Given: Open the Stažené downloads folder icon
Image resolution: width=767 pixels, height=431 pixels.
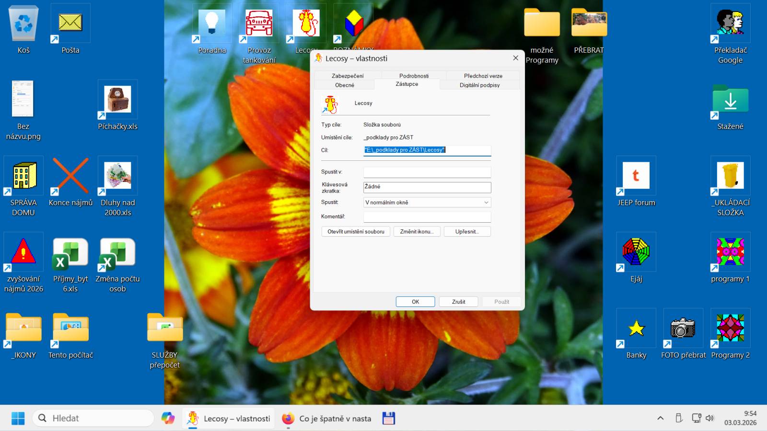Looking at the screenshot, I should (730, 99).
